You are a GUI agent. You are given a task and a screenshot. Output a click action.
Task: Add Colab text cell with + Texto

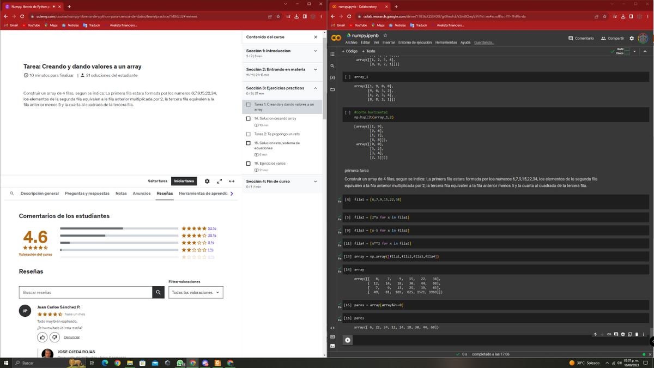pos(368,51)
